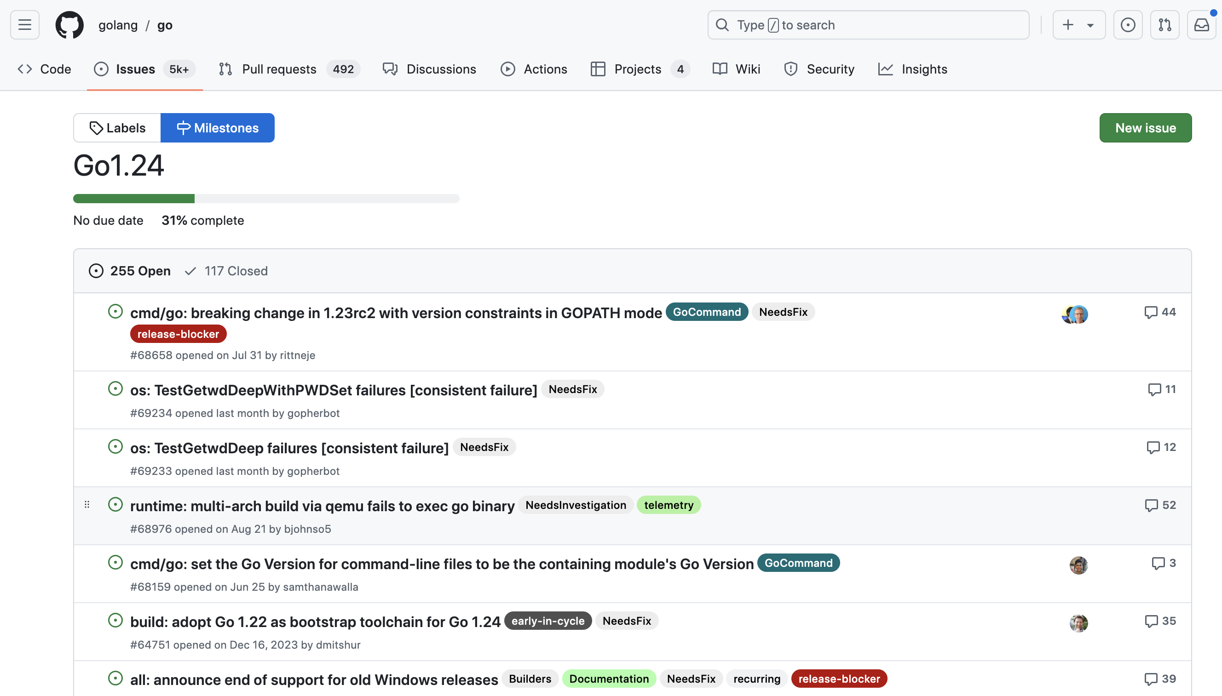The image size is (1222, 696).
Task: Open the notifications inbox
Action: [x=1201, y=25]
